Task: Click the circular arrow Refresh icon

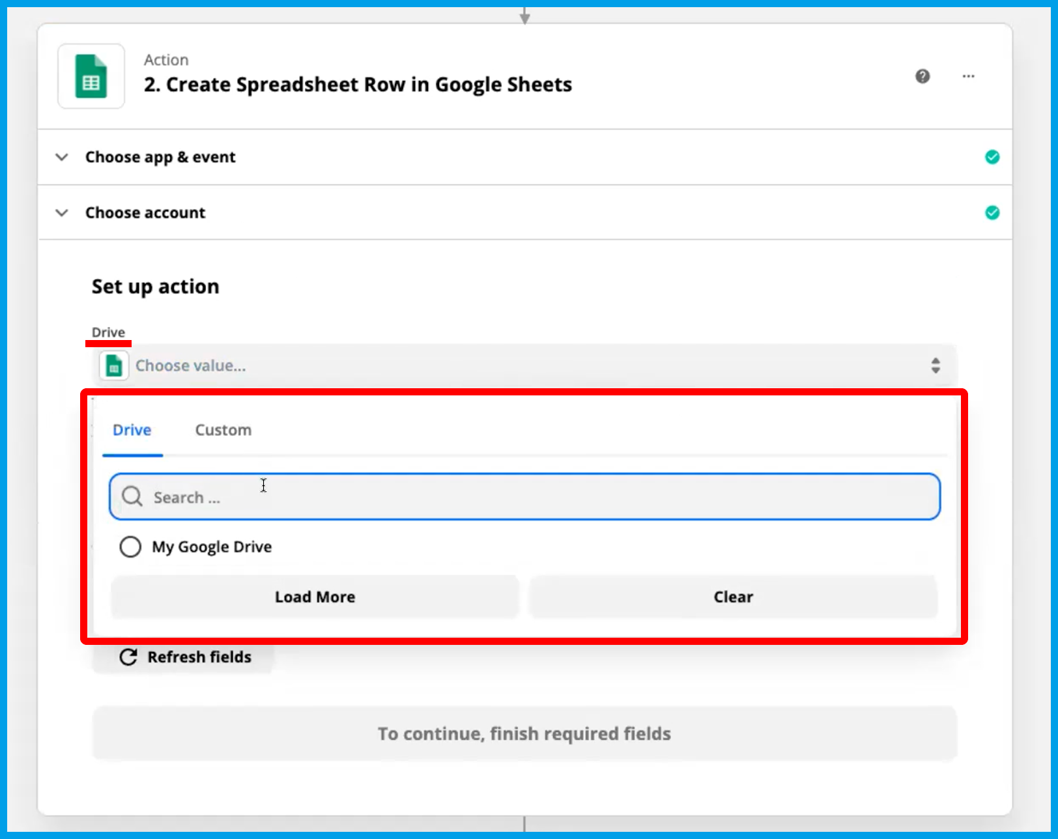Action: click(x=128, y=657)
